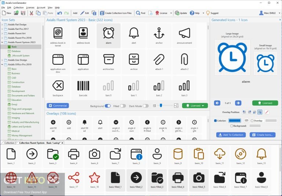The height and width of the screenshot is (196, 282).
Task: Click the blue Colorize color swatch
Action: click(x=235, y=121)
